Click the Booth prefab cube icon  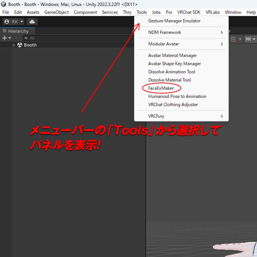click(20, 45)
